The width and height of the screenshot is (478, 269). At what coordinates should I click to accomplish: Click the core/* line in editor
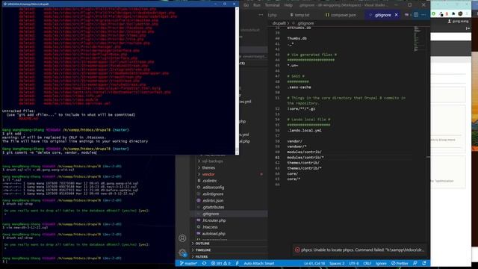click(294, 179)
